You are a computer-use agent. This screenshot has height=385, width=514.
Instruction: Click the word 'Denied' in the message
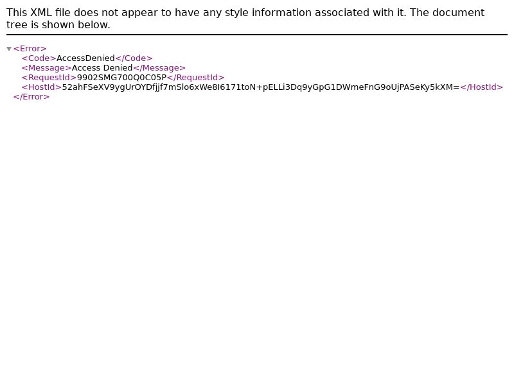(118, 68)
